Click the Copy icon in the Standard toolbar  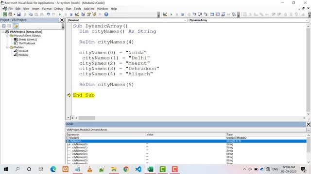point(31,14)
